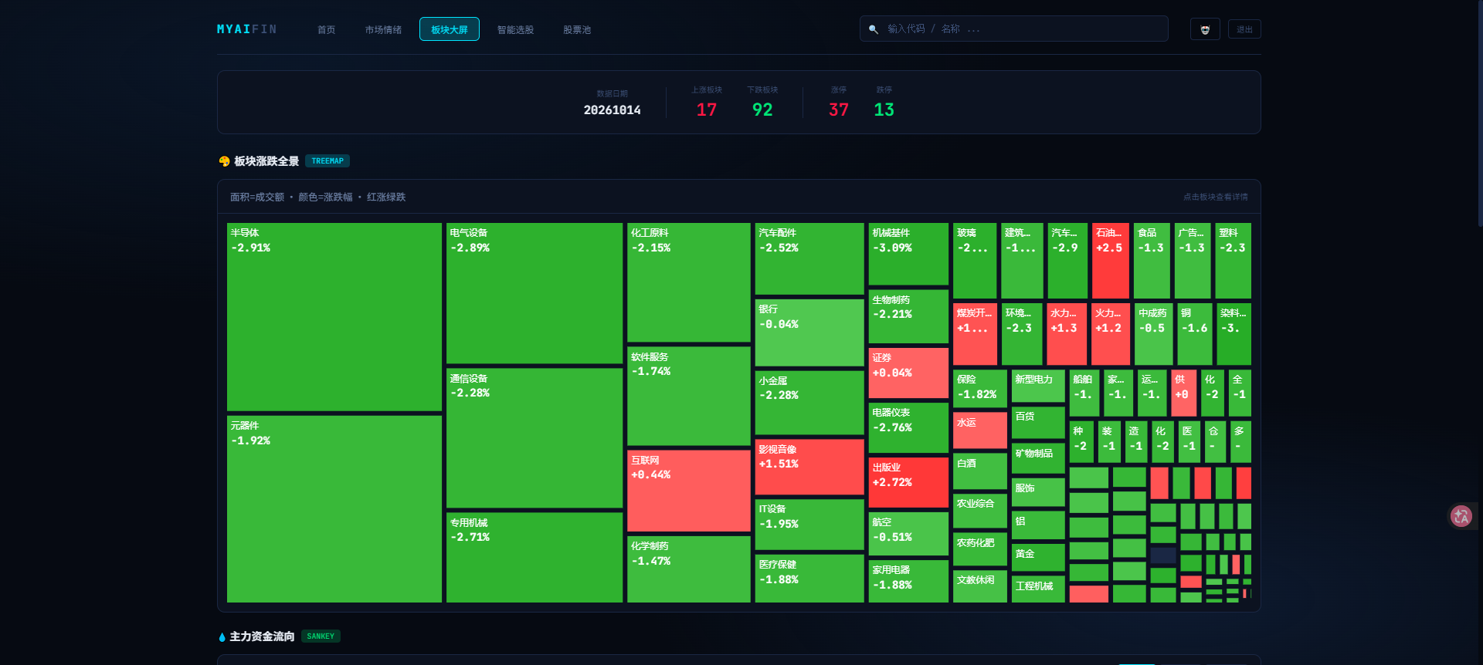Click the 点击板块查看详情 hint text
The height and width of the screenshot is (665, 1483).
point(1216,197)
